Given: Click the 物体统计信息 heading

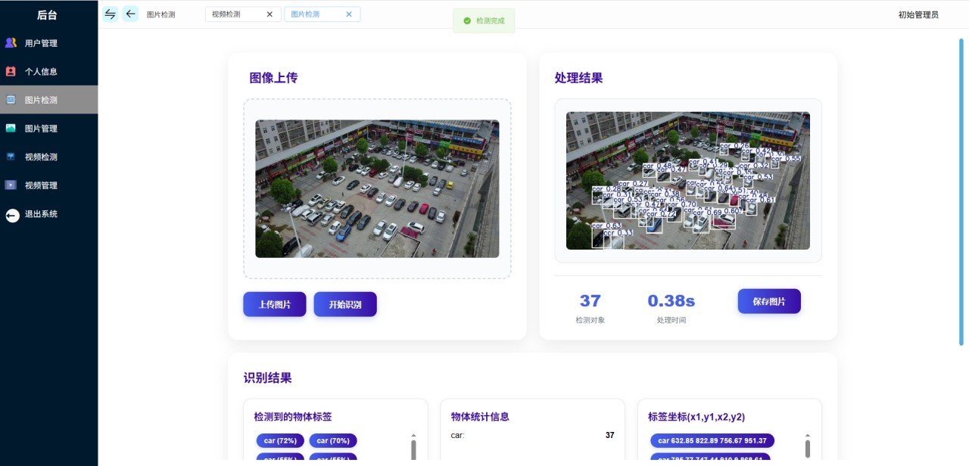Looking at the screenshot, I should coord(480,417).
